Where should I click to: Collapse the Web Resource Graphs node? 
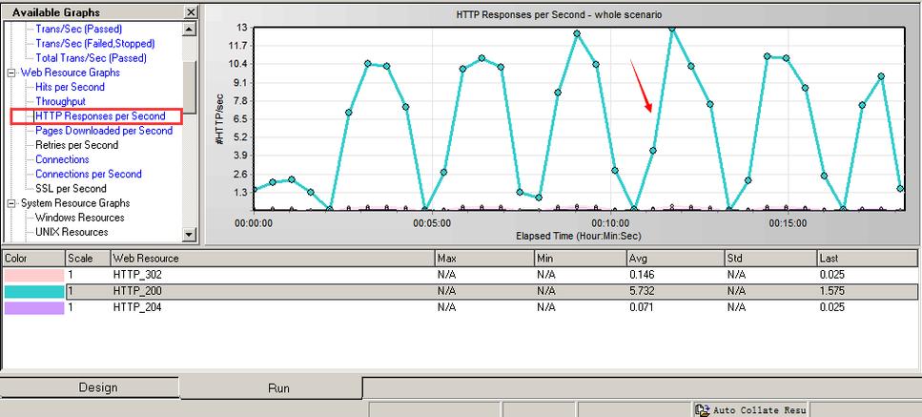point(11,73)
